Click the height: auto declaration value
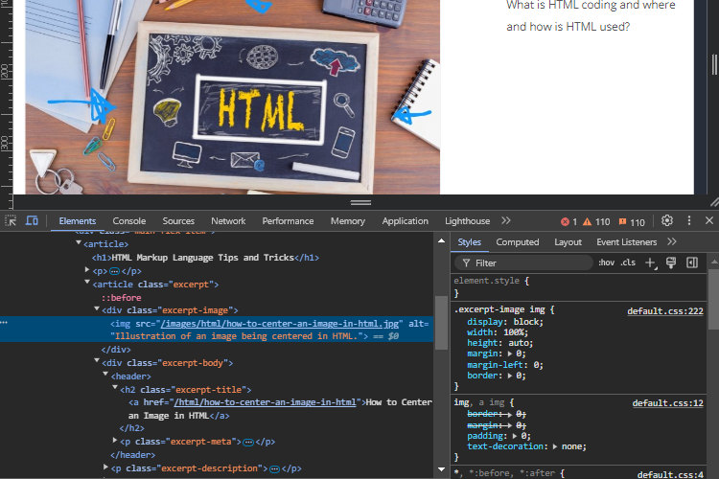This screenshot has height=479, width=719. pos(521,343)
